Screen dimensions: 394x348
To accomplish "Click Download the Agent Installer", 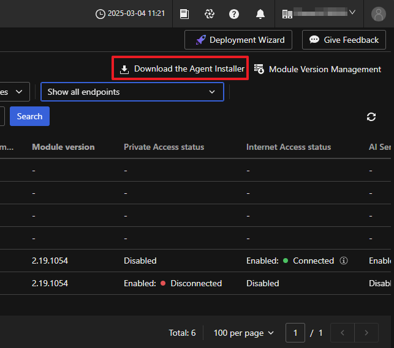I will 182,69.
